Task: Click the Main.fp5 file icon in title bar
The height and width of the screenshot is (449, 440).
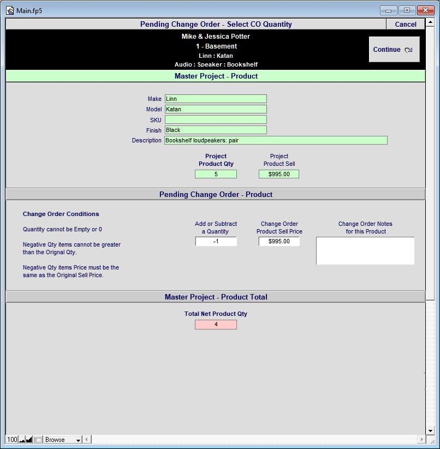Action: pos(10,10)
